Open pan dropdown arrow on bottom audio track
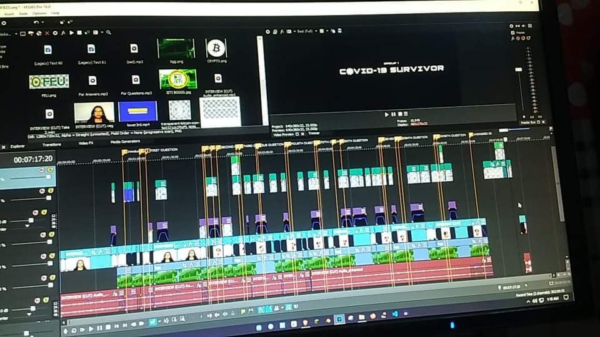 coord(29,314)
